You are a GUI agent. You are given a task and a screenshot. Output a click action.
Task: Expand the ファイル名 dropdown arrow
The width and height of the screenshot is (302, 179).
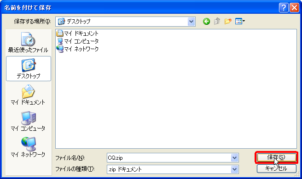point(235,158)
